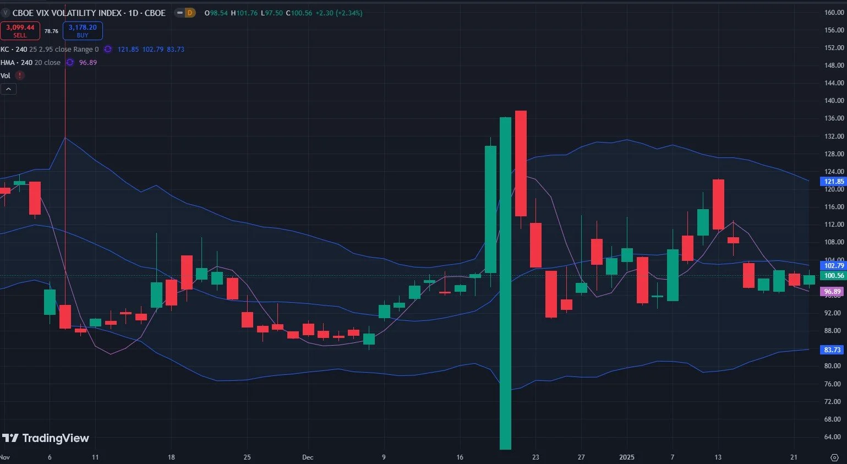Click the close value C100.56 in header

click(299, 13)
